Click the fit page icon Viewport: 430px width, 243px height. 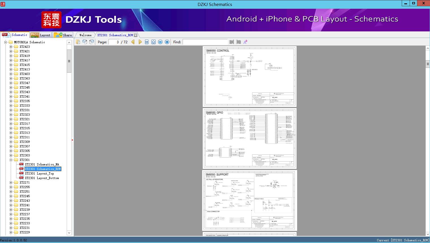(154, 42)
